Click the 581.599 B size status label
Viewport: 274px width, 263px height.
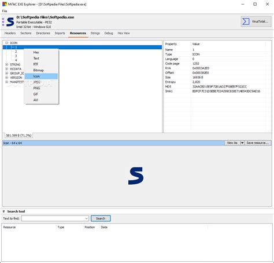[18, 136]
